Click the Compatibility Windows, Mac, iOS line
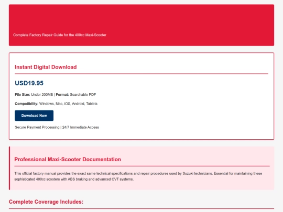283x212 pixels. click(x=56, y=104)
